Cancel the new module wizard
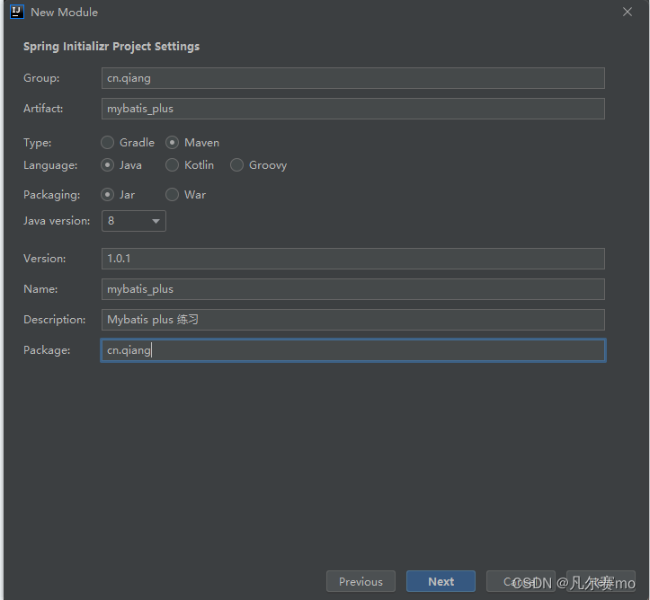 tap(521, 581)
